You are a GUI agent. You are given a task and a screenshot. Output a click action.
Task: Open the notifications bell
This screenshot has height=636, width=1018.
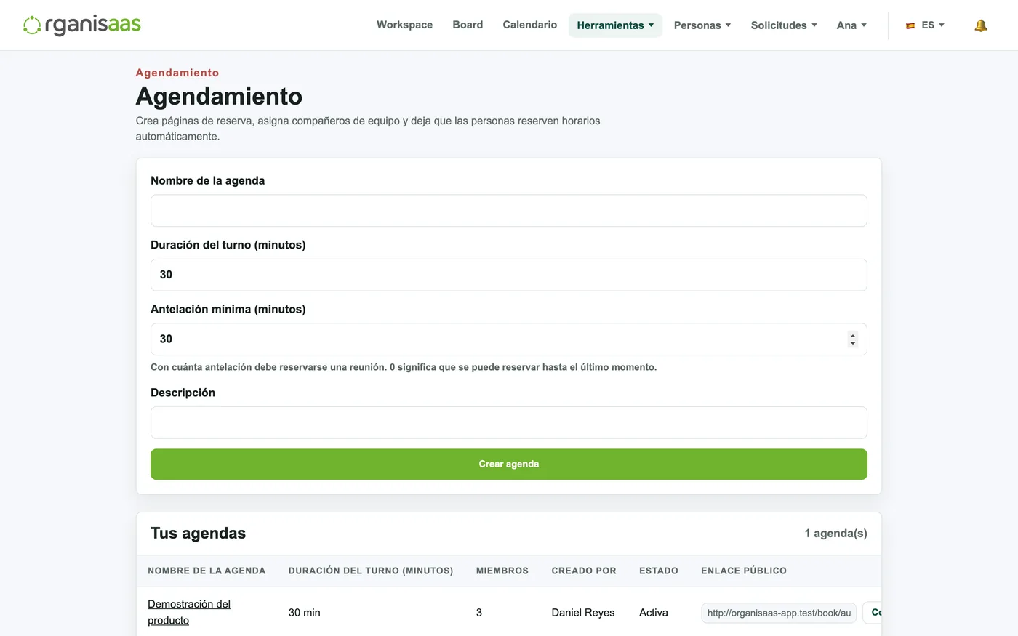point(981,25)
